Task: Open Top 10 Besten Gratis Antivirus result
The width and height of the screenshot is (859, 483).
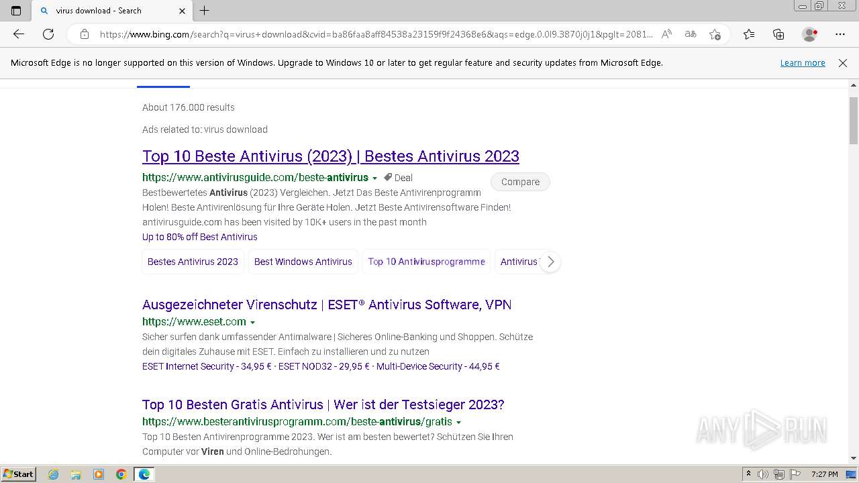Action: [323, 405]
